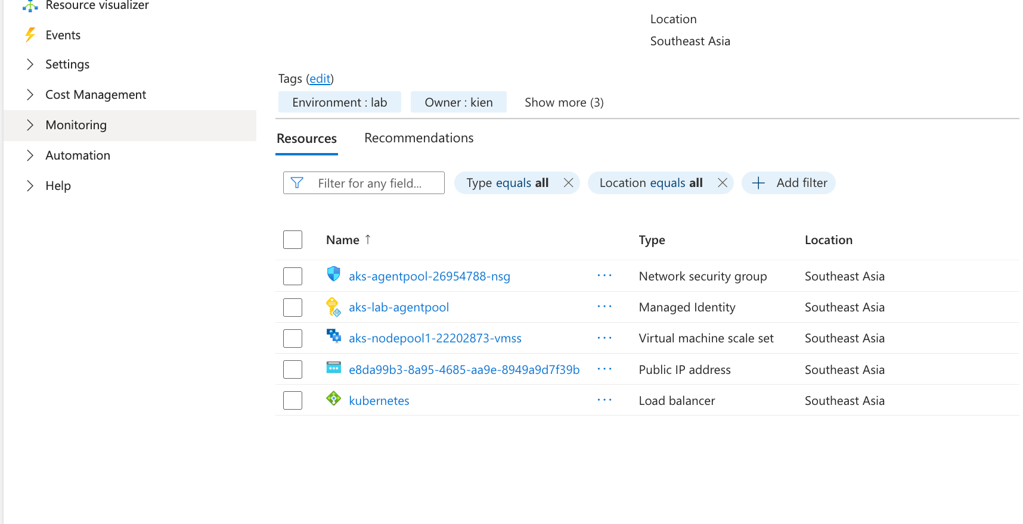The height and width of the screenshot is (524, 1023).
Task: Click the Public IP address type cell
Action: (x=685, y=370)
